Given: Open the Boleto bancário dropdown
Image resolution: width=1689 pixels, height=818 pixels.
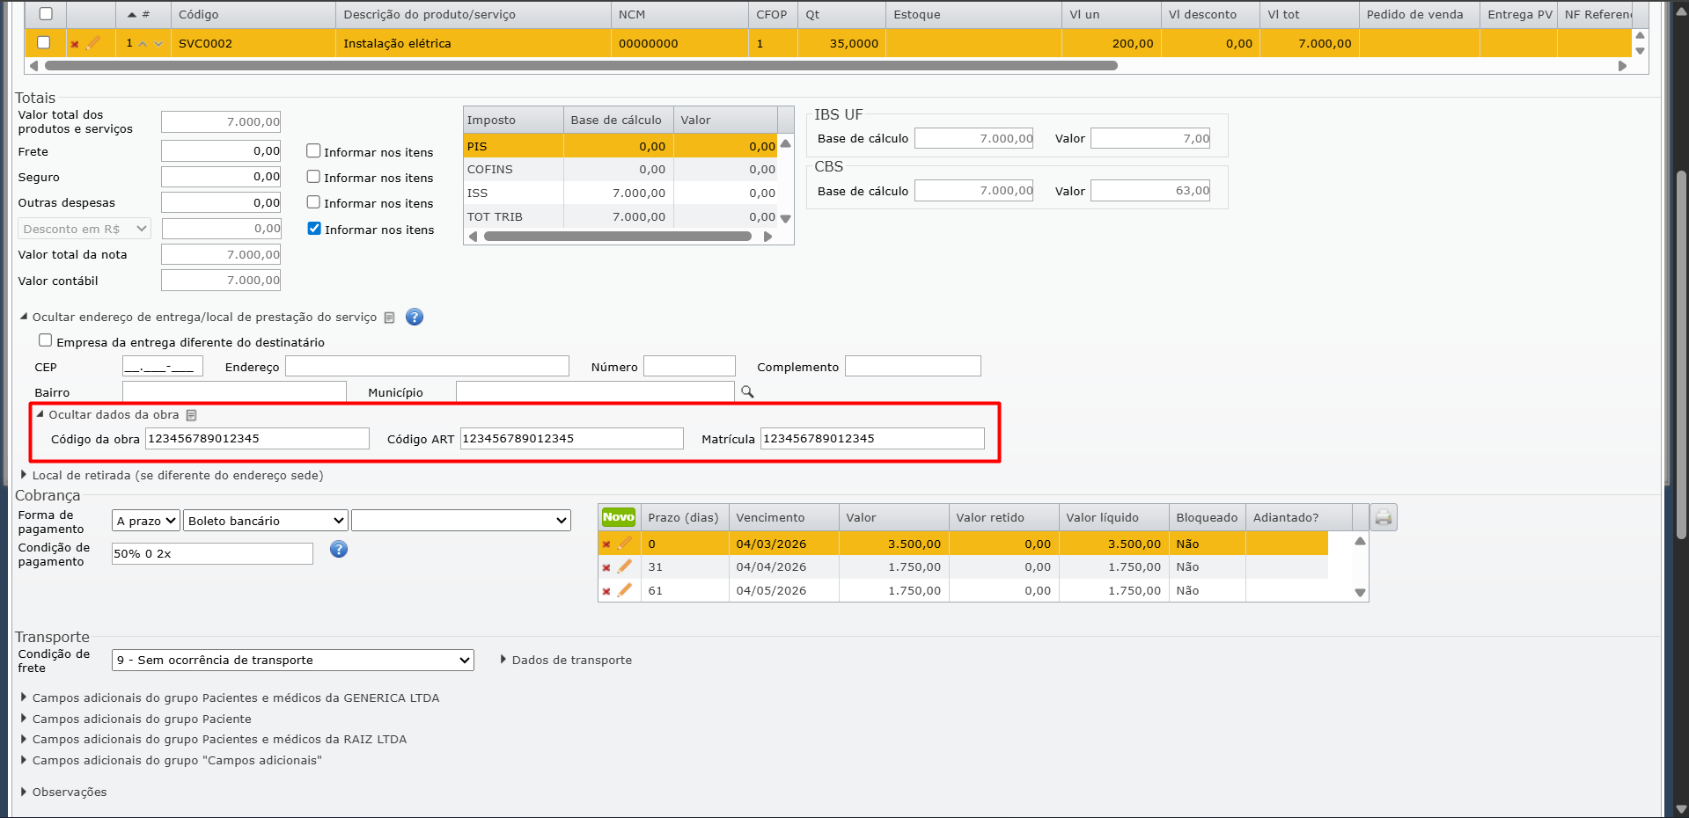Looking at the screenshot, I should [x=266, y=521].
